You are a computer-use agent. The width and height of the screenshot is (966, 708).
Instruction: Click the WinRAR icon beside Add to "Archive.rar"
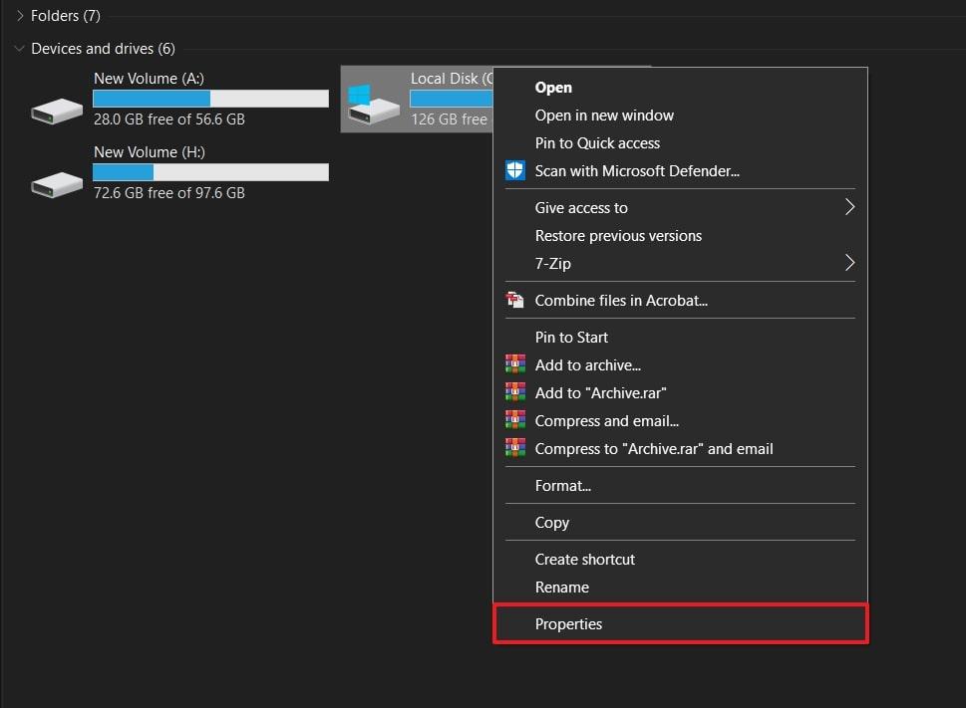[x=515, y=393]
